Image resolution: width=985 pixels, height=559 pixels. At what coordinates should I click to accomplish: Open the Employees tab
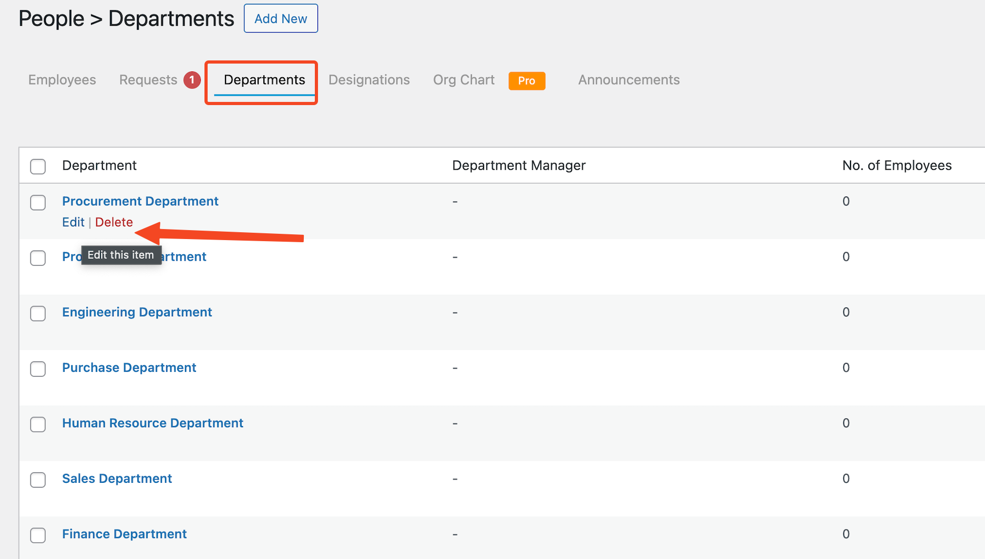[x=62, y=80]
